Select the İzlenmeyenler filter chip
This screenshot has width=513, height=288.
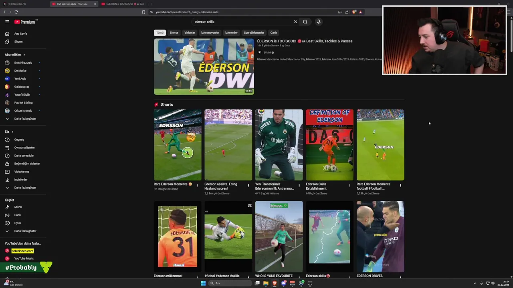(210, 33)
